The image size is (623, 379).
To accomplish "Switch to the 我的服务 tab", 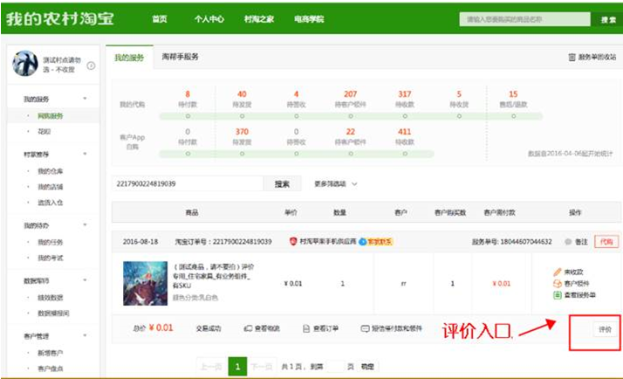I will click(x=129, y=58).
